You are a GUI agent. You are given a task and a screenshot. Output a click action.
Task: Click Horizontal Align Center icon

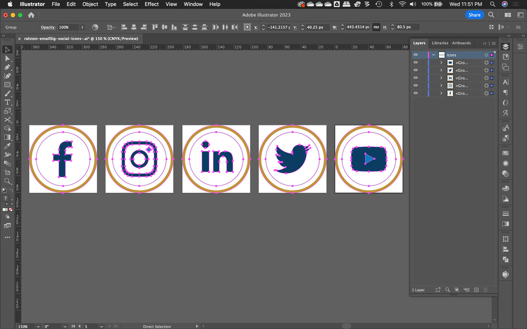click(134, 27)
